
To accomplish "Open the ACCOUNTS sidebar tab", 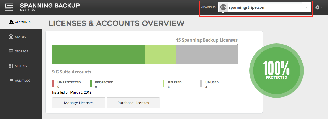I will click(x=21, y=22).
